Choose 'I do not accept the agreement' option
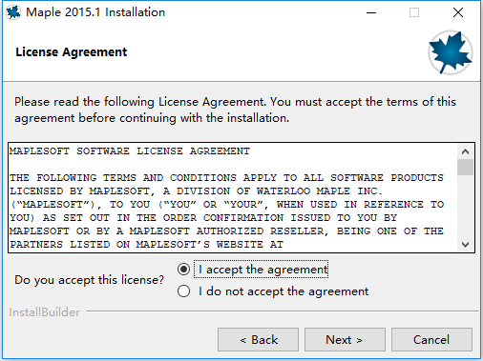Image resolution: width=483 pixels, height=361 pixels. [184, 291]
